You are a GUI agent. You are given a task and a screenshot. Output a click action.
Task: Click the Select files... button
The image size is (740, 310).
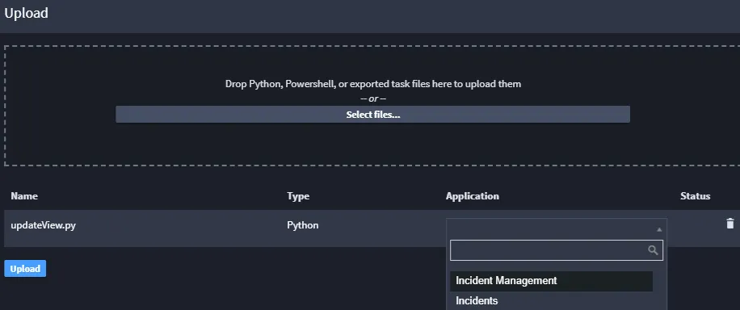pos(373,115)
